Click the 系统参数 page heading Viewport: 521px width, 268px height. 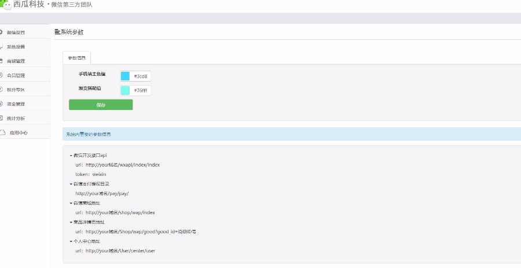coord(72,32)
